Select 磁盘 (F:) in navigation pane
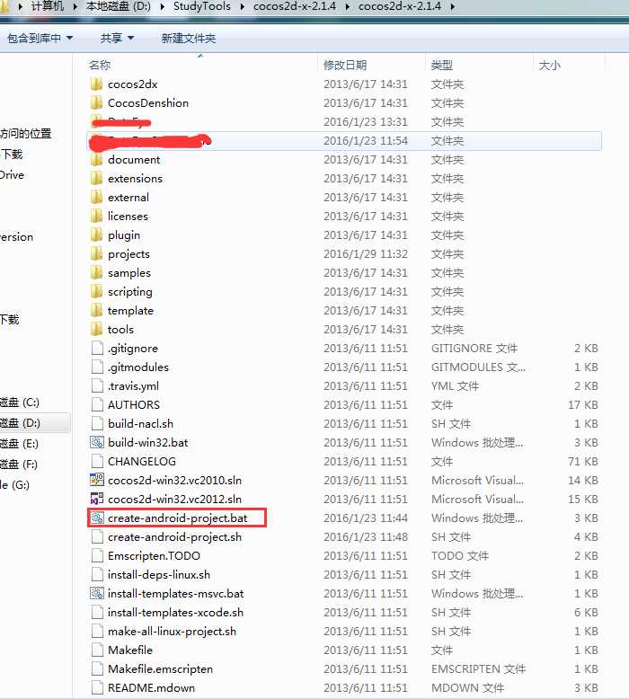 (x=19, y=465)
